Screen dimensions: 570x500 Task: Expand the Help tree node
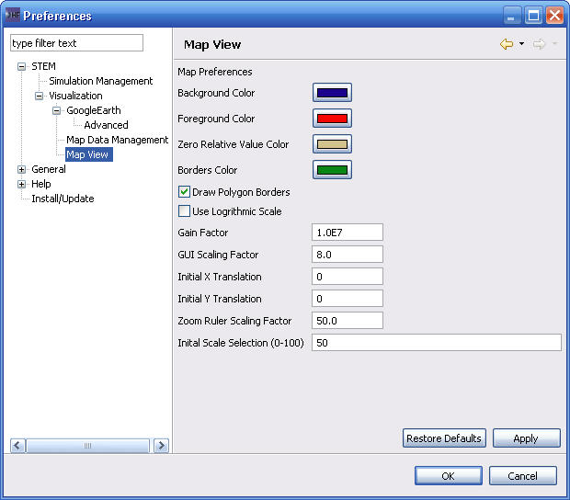(x=22, y=184)
